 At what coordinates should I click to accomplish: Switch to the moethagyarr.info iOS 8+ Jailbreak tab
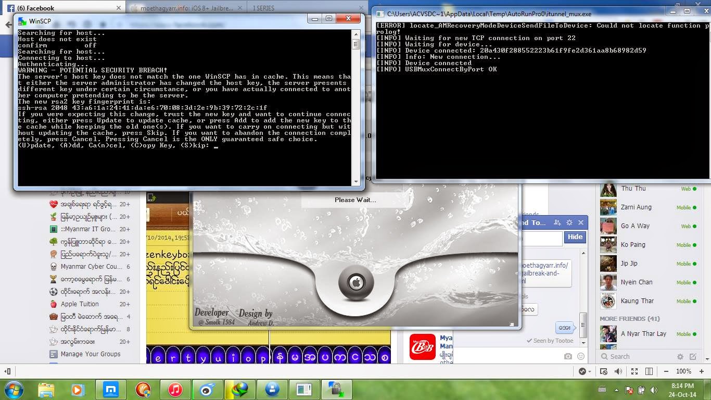click(187, 8)
